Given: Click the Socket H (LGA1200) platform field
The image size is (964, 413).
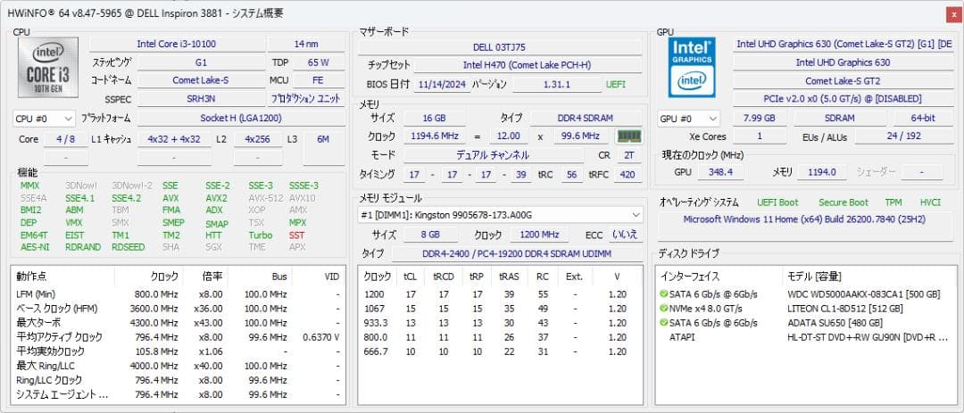Looking at the screenshot, I should 241,118.
